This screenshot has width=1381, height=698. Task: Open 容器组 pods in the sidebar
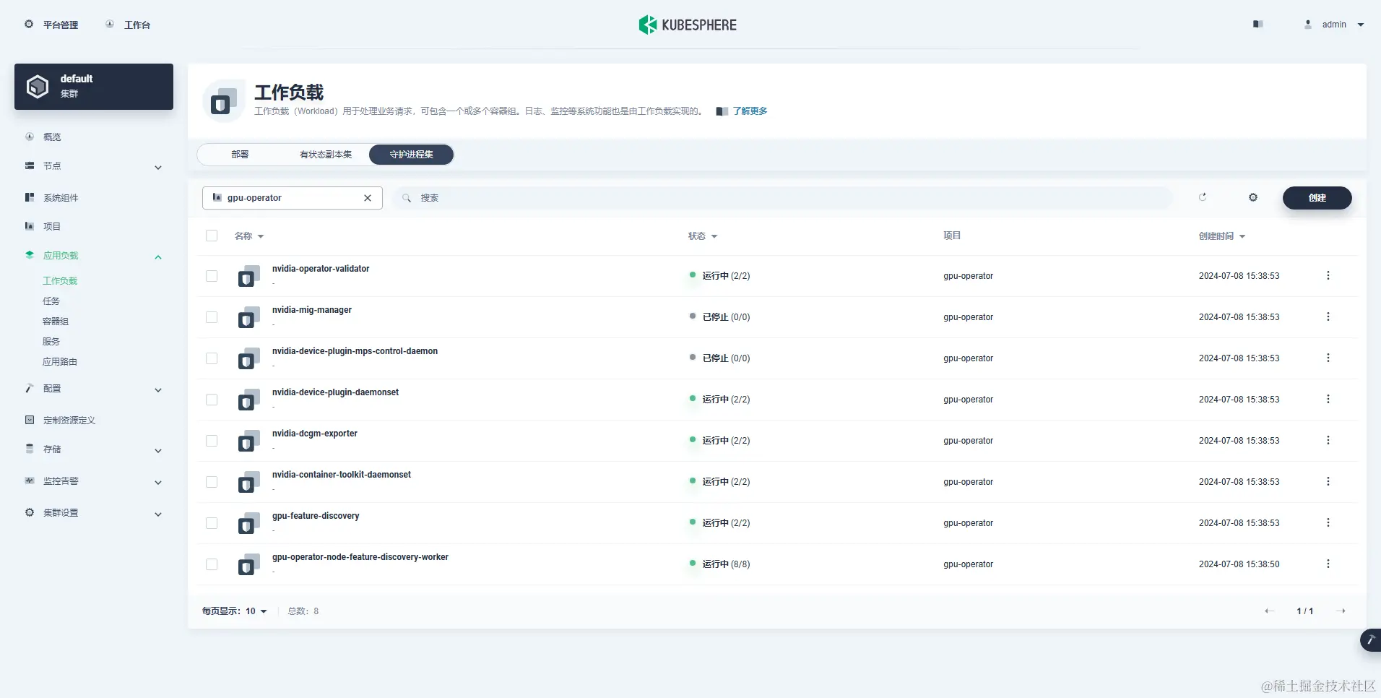click(x=56, y=322)
